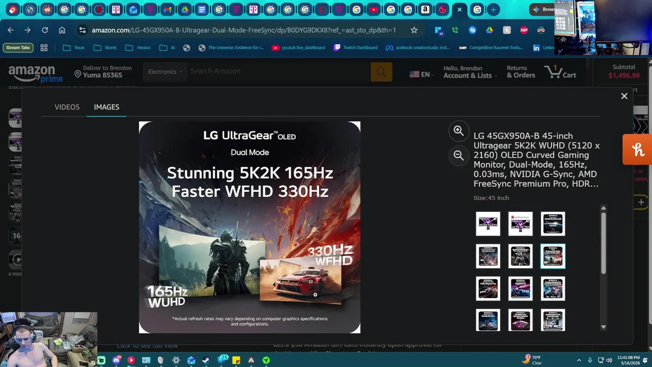The width and height of the screenshot is (652, 367).
Task: Open the Amazon cart
Action: point(560,72)
